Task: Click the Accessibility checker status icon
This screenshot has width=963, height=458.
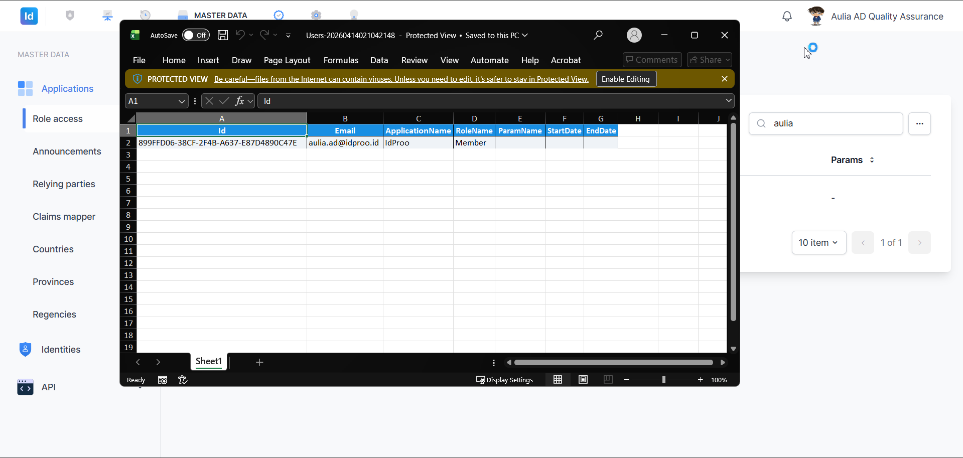Action: tap(183, 380)
